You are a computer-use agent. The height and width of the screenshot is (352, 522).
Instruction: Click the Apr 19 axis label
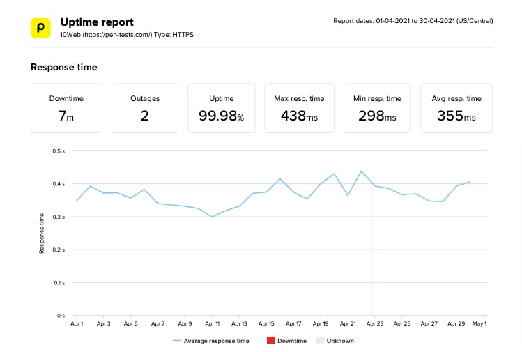pos(321,323)
